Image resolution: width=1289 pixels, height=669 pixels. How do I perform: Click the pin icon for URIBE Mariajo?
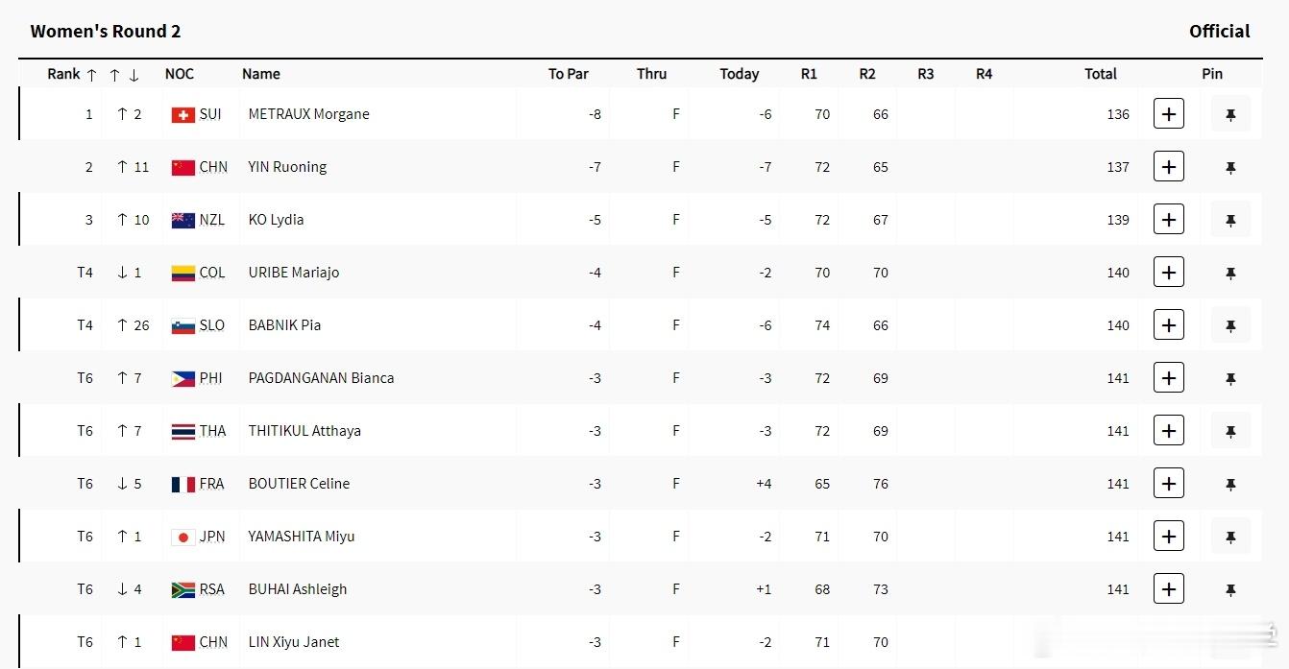pyautogui.click(x=1230, y=273)
